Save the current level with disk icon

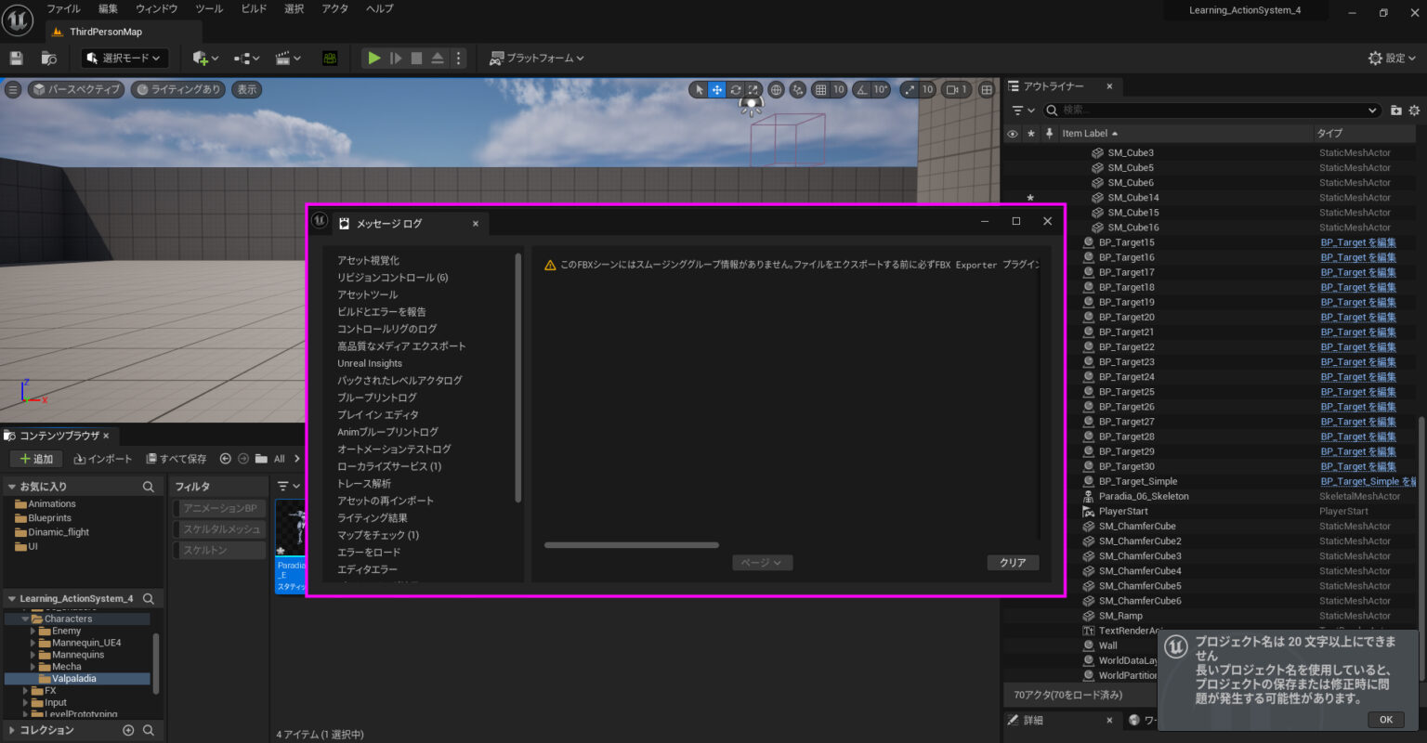[16, 58]
